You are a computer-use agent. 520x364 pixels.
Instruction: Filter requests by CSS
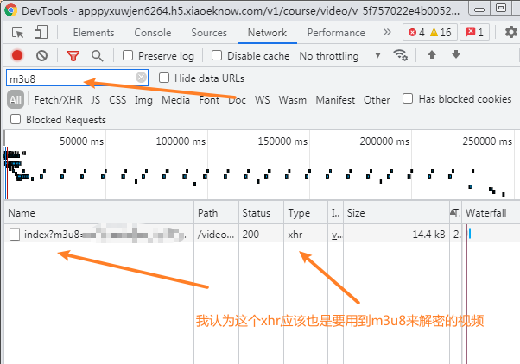click(x=117, y=100)
